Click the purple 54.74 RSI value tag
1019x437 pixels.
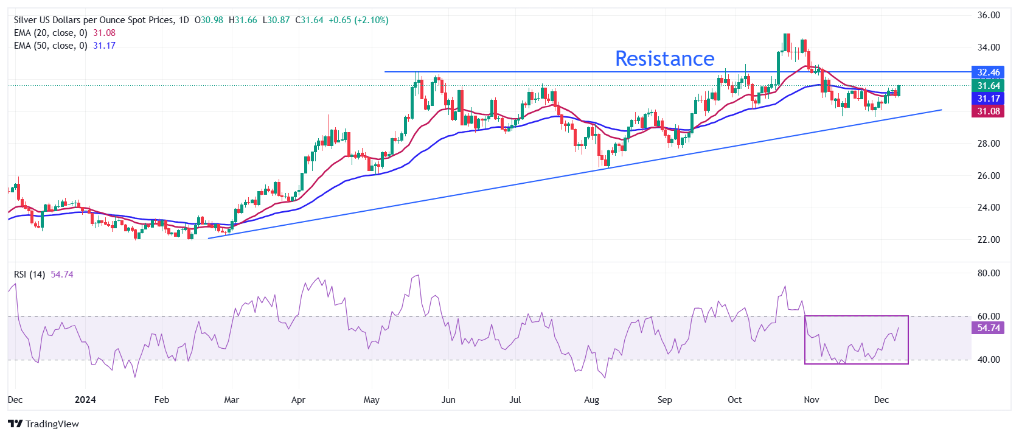989,328
